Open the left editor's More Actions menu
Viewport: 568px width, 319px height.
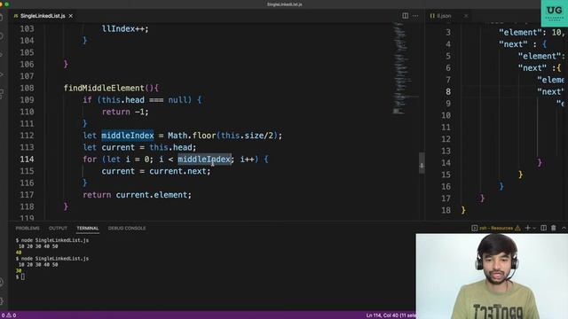(415, 16)
